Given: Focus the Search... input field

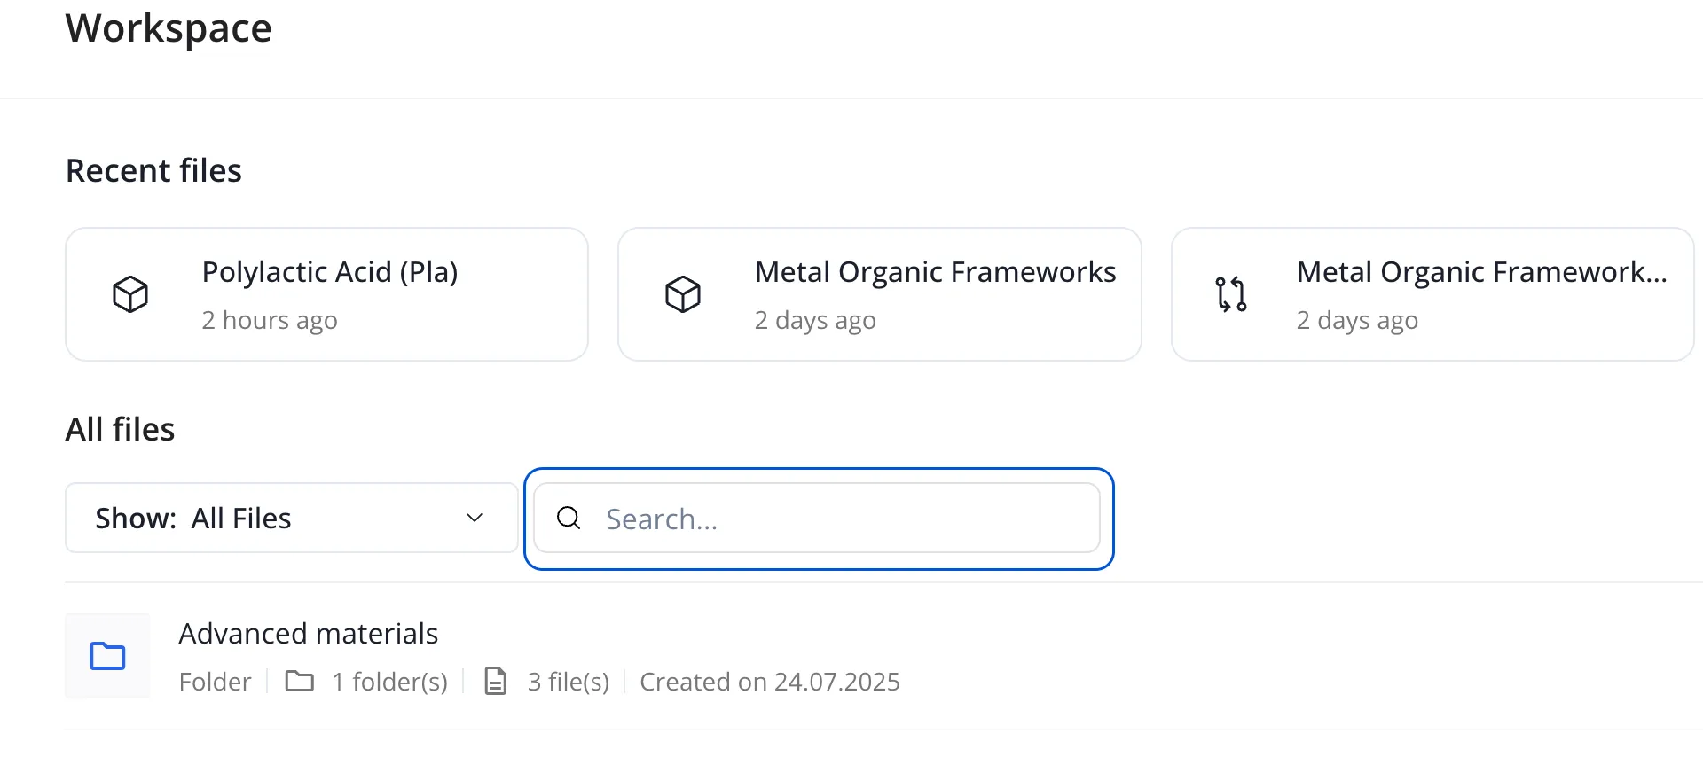Looking at the screenshot, I should click(817, 518).
